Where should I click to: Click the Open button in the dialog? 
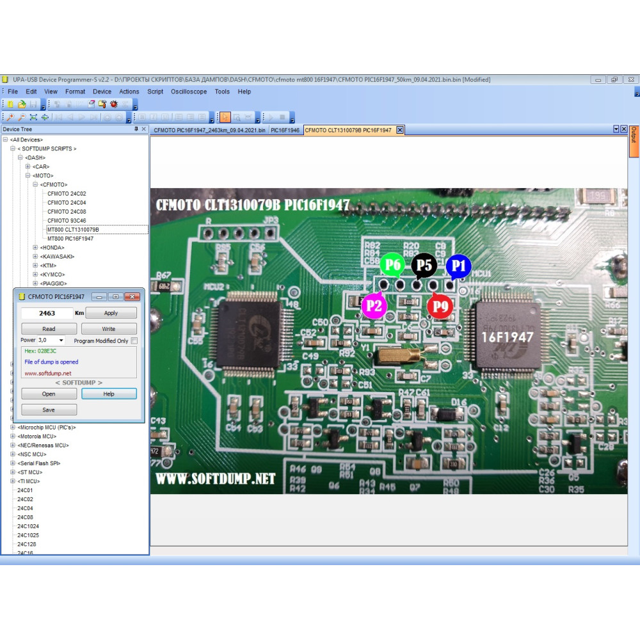pyautogui.click(x=49, y=394)
